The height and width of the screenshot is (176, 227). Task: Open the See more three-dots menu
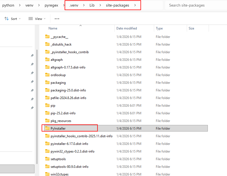pyautogui.click(x=57, y=19)
